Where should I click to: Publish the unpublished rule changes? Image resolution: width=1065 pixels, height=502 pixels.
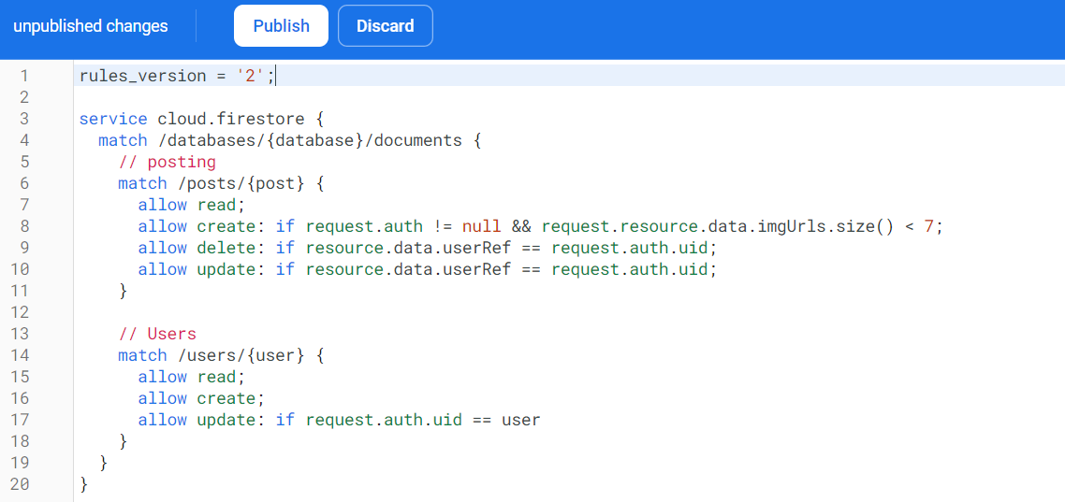click(x=281, y=26)
